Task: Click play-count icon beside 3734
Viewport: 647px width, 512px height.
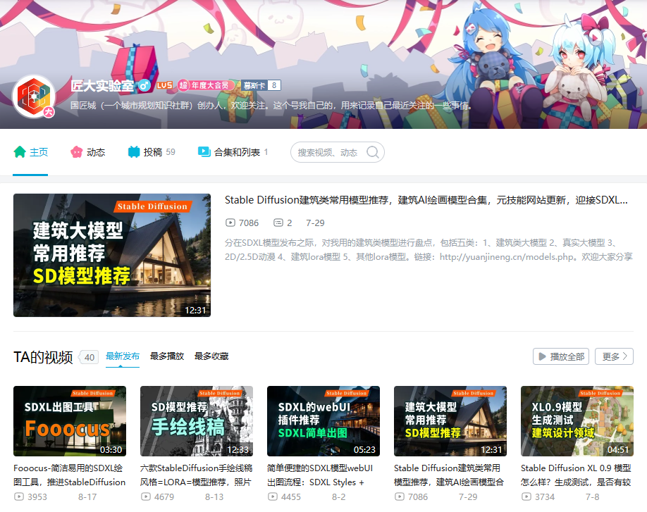Action: 526,497
